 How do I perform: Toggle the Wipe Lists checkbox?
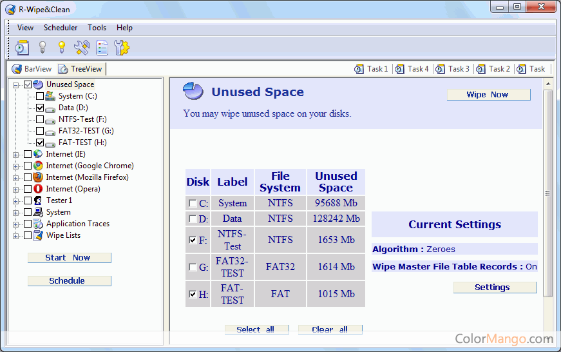(x=28, y=235)
